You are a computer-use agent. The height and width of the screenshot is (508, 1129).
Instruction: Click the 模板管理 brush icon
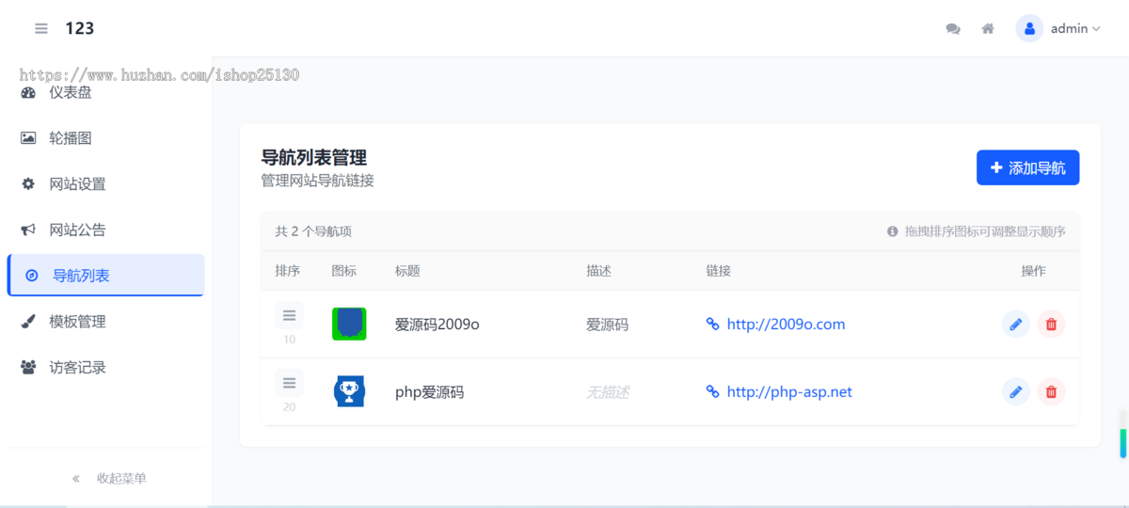click(x=28, y=322)
